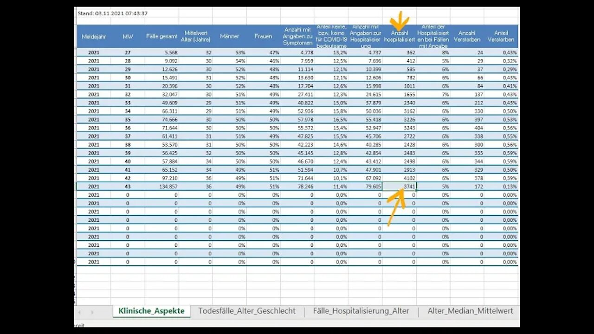Open the Fälle_Hospitalisierung_Alter sheet tab
The height and width of the screenshot is (334, 594).
[x=361, y=311]
